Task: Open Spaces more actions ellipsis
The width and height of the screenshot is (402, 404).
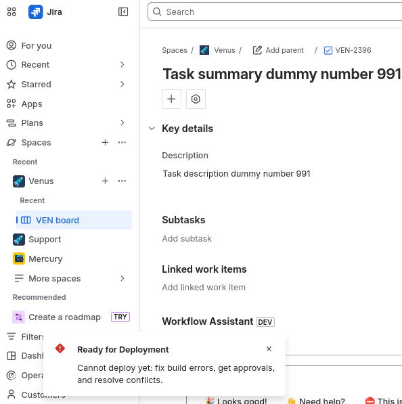Action: 122,143
